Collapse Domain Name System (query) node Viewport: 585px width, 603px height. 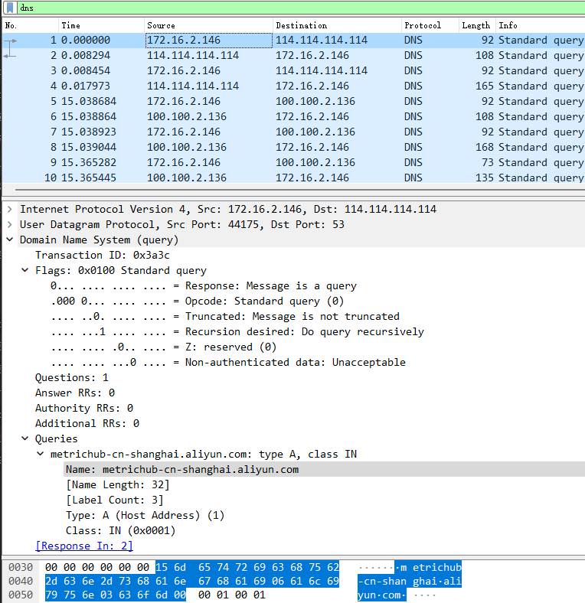point(10,240)
